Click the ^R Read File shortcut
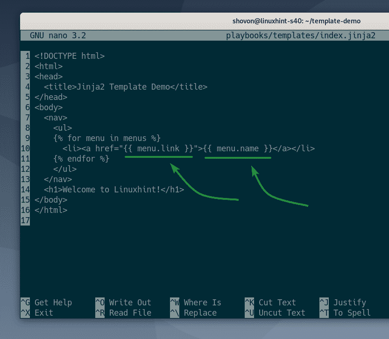Image resolution: width=389 pixels, height=339 pixels. 123,313
